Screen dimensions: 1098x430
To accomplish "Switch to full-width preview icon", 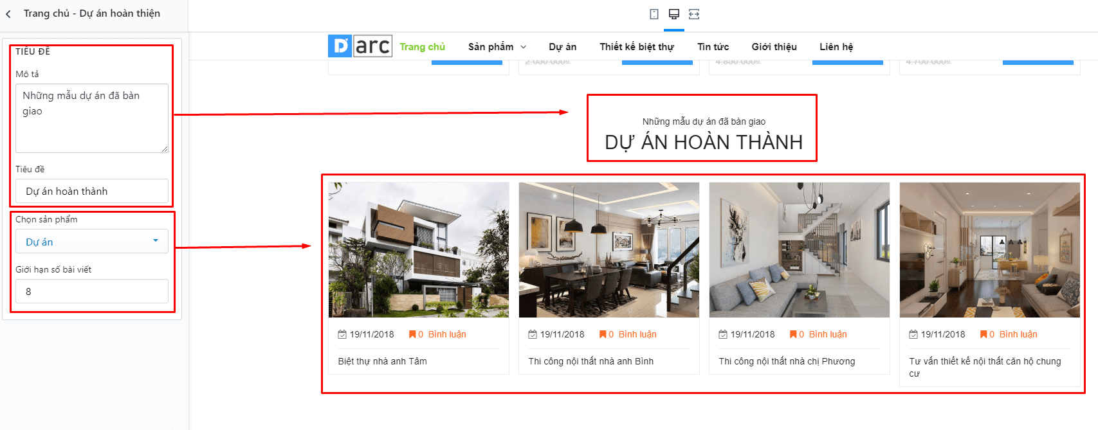I will [694, 14].
